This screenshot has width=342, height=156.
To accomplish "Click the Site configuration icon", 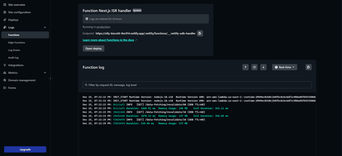I will pyautogui.click(x=5, y=12).
